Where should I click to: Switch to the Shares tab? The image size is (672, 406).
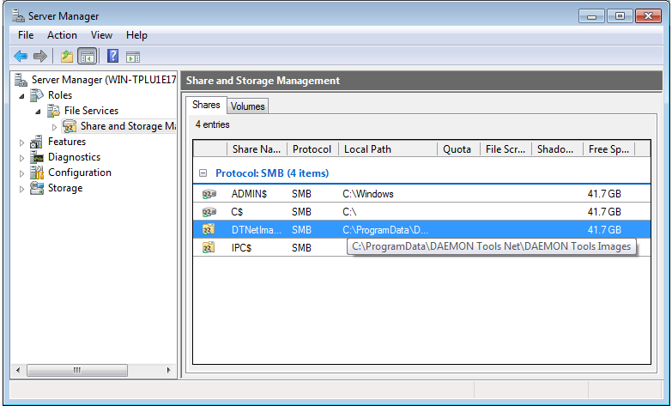tap(206, 105)
